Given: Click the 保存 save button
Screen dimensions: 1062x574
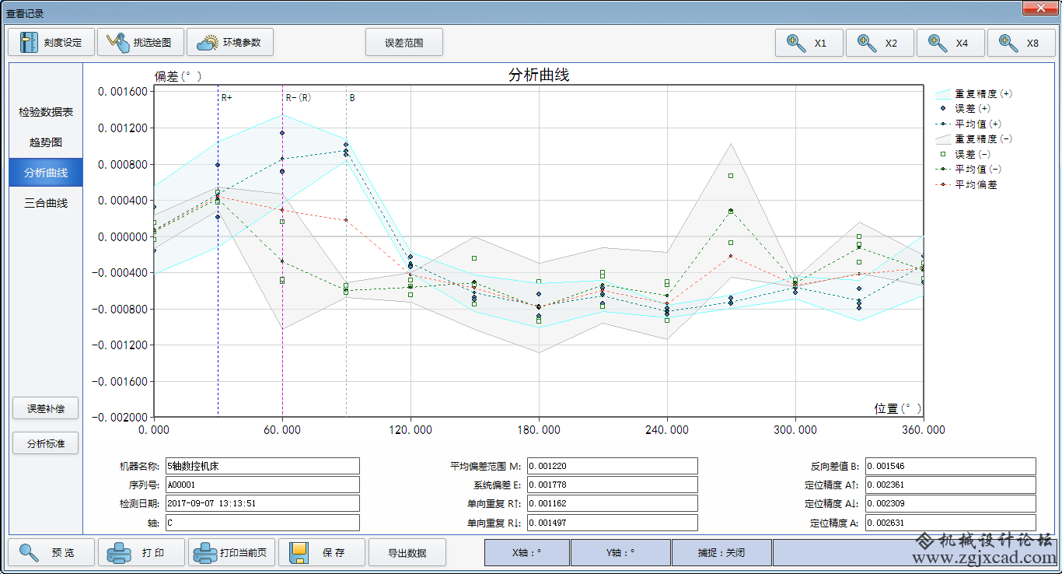Looking at the screenshot, I should [322, 552].
